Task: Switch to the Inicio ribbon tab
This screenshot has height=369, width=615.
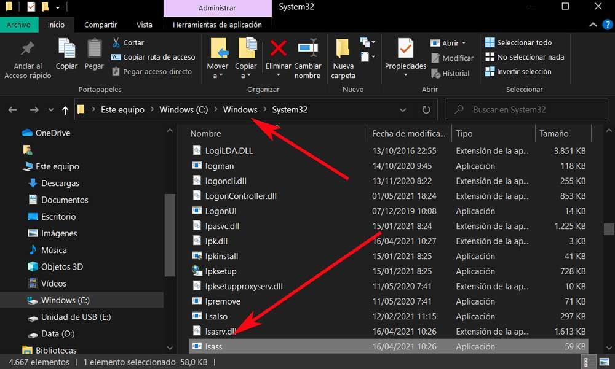Action: pyautogui.click(x=56, y=25)
